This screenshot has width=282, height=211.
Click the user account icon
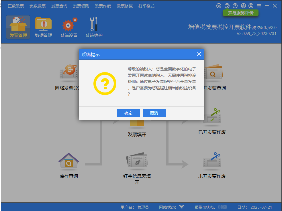coord(251,6)
